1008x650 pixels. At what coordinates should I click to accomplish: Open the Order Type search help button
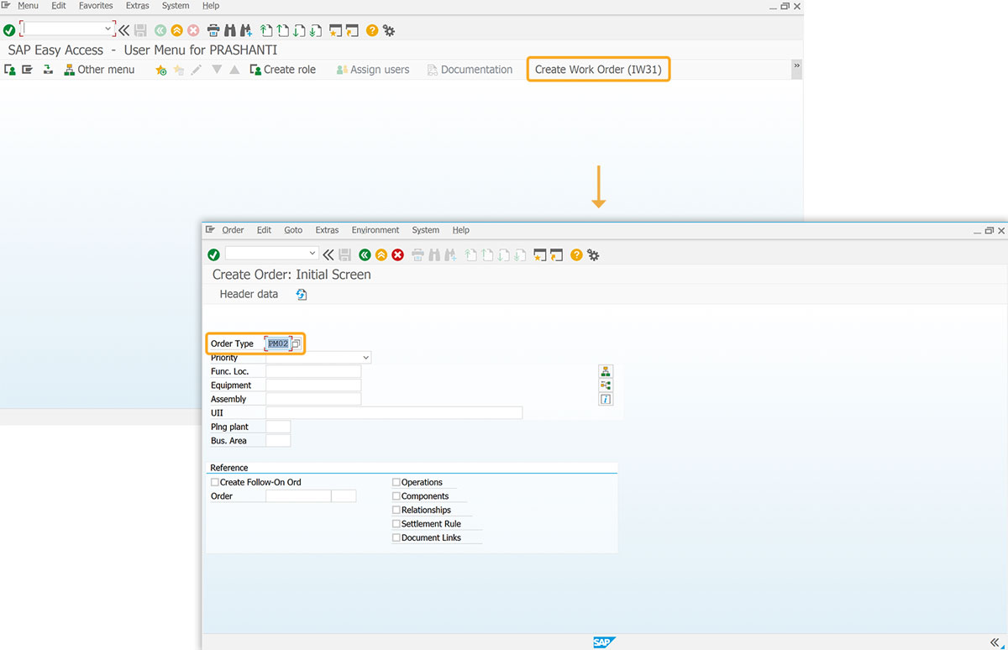point(296,343)
